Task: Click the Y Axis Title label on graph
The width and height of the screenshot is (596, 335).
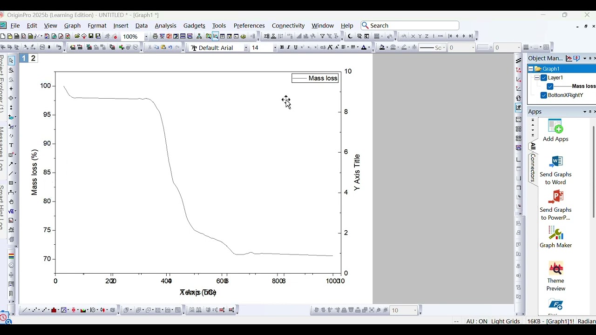Action: (x=357, y=173)
